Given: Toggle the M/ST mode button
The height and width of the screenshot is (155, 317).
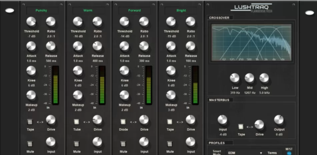Looking at the screenshot, I should coord(289,153).
